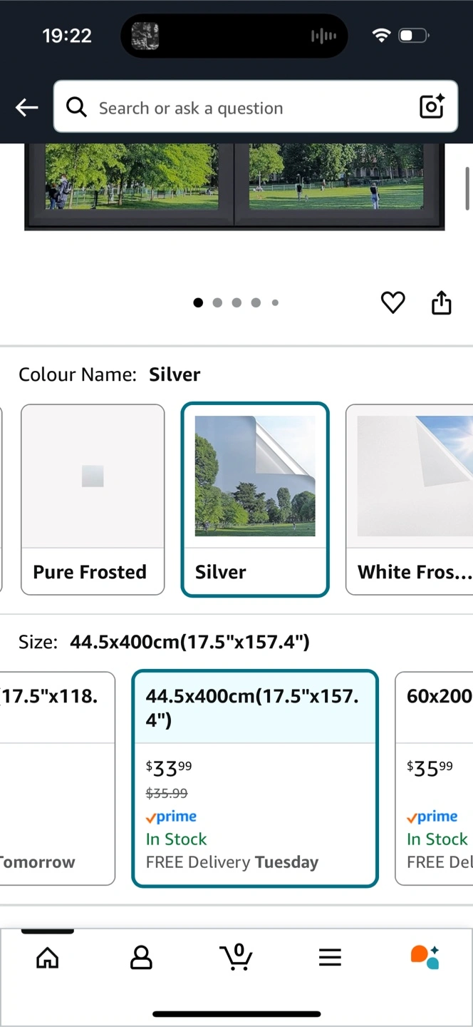
Task: Choose the 17.5"x118 size option
Action: 57,778
